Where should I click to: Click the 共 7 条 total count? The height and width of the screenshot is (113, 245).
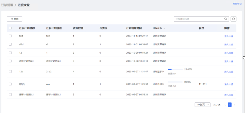click(x=217, y=105)
